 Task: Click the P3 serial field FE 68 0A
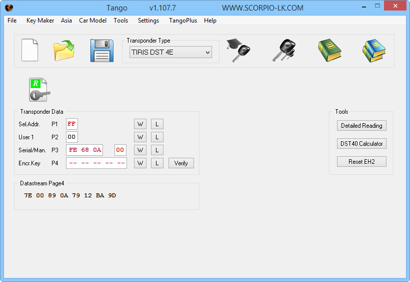coord(84,150)
